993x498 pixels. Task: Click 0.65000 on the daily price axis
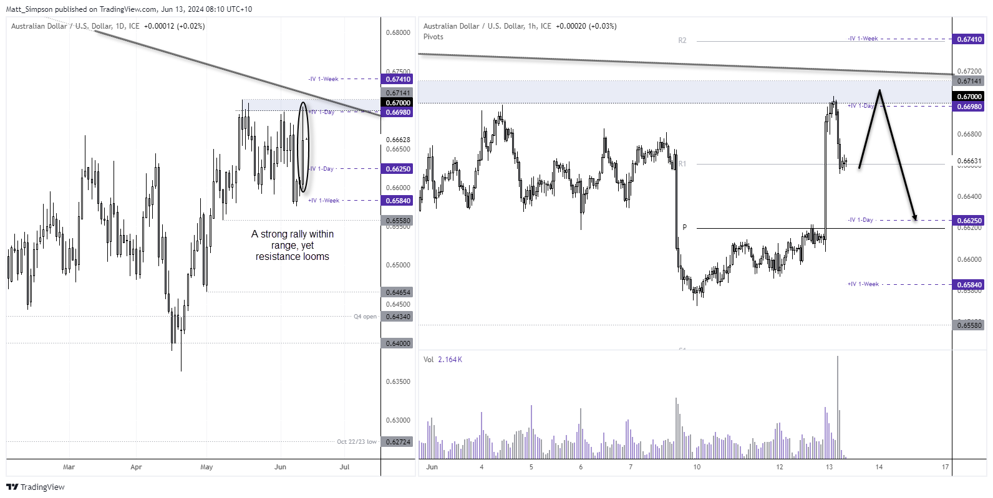tap(398, 265)
